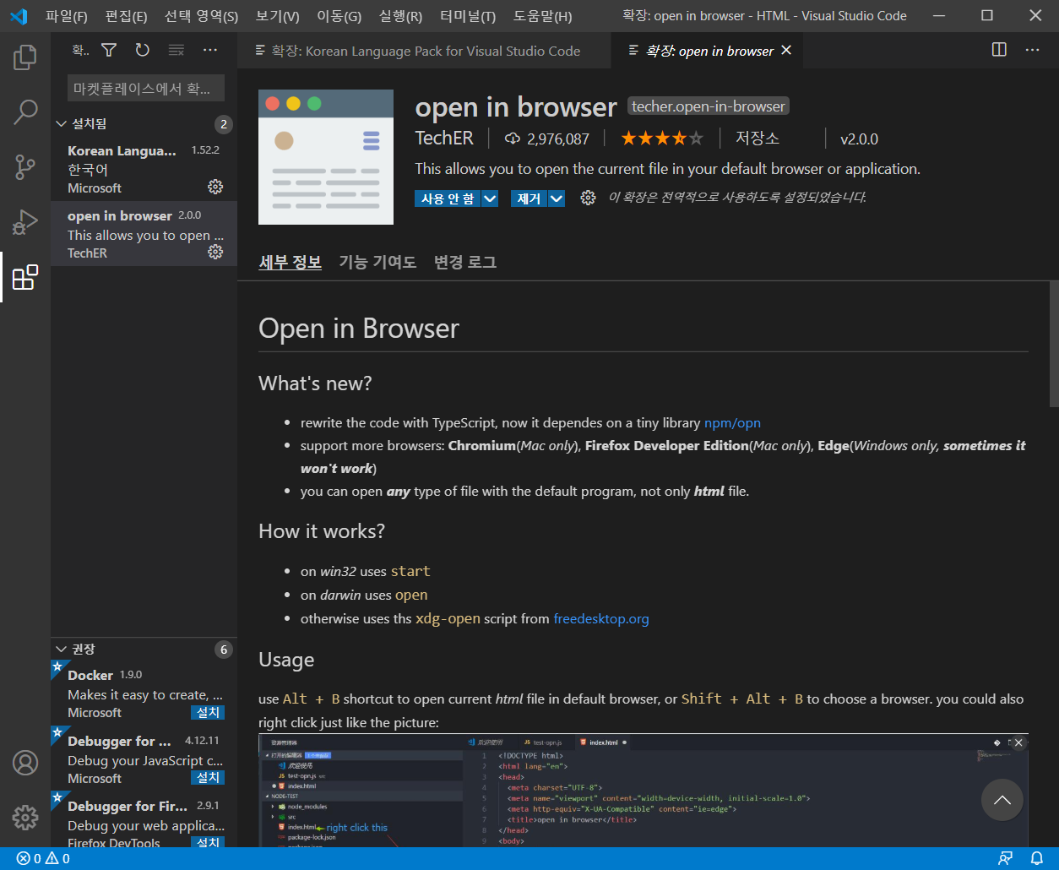Open notifications bell in status bar
Screen dimensions: 1059x870
click(x=1037, y=859)
